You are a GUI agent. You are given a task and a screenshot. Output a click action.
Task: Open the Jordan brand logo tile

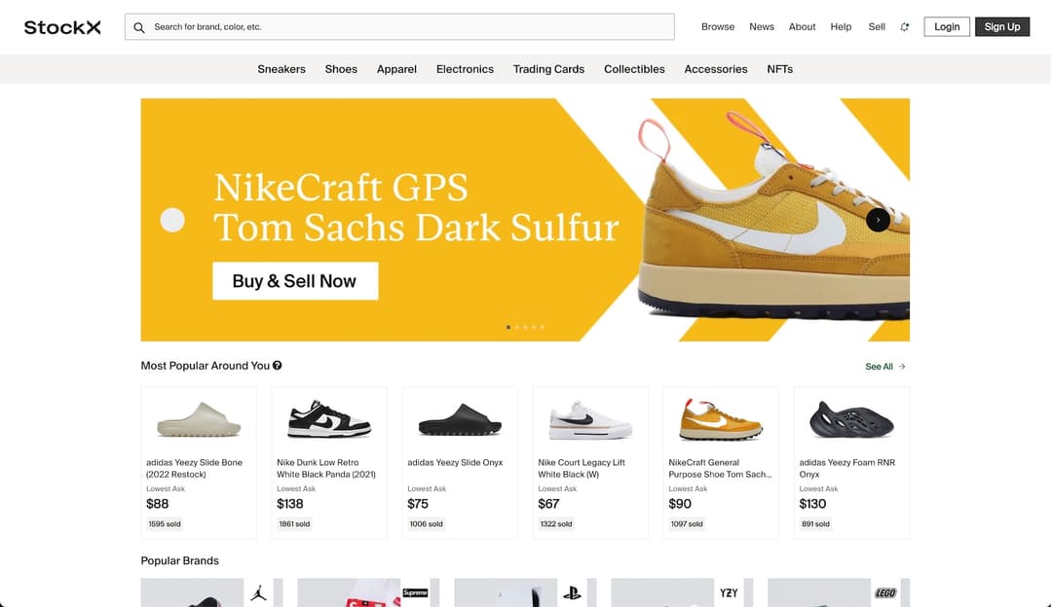pos(258,592)
